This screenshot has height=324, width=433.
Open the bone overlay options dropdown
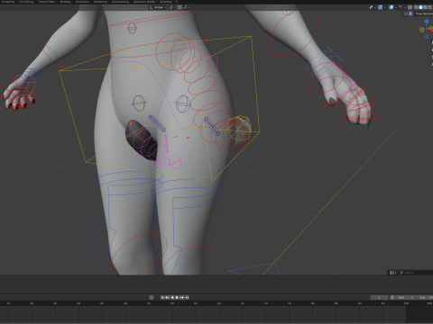click(x=402, y=7)
